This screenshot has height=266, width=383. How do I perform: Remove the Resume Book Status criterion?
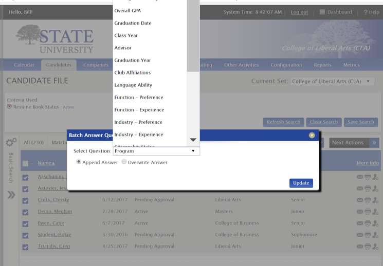(x=9, y=106)
